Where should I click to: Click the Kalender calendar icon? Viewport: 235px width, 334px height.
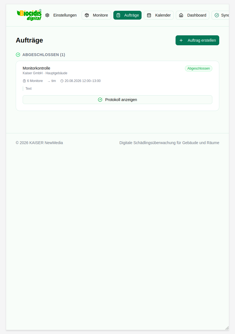149,15
